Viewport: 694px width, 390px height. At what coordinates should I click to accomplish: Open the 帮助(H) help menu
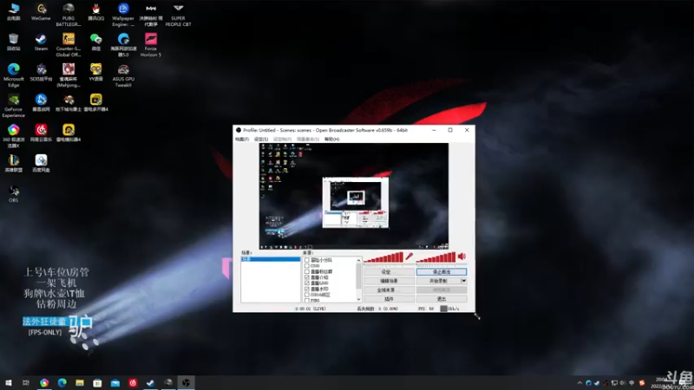(331, 140)
